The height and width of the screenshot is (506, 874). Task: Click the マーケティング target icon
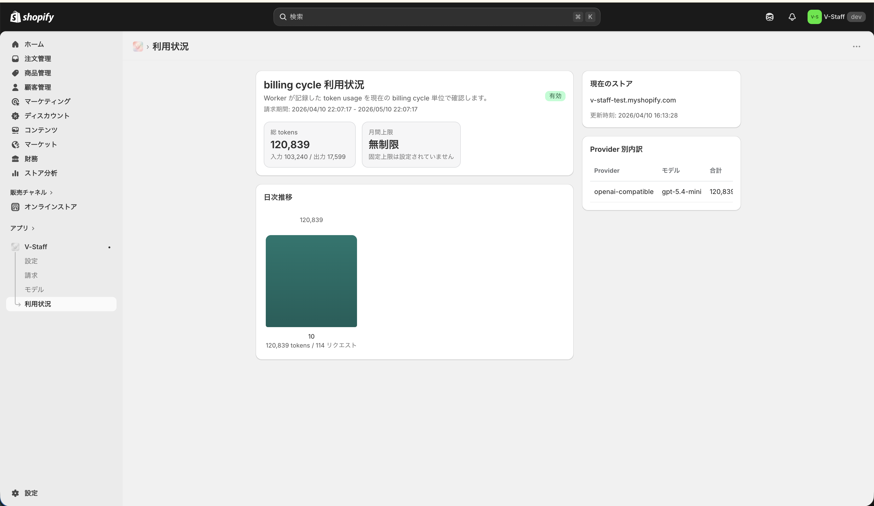(x=15, y=102)
